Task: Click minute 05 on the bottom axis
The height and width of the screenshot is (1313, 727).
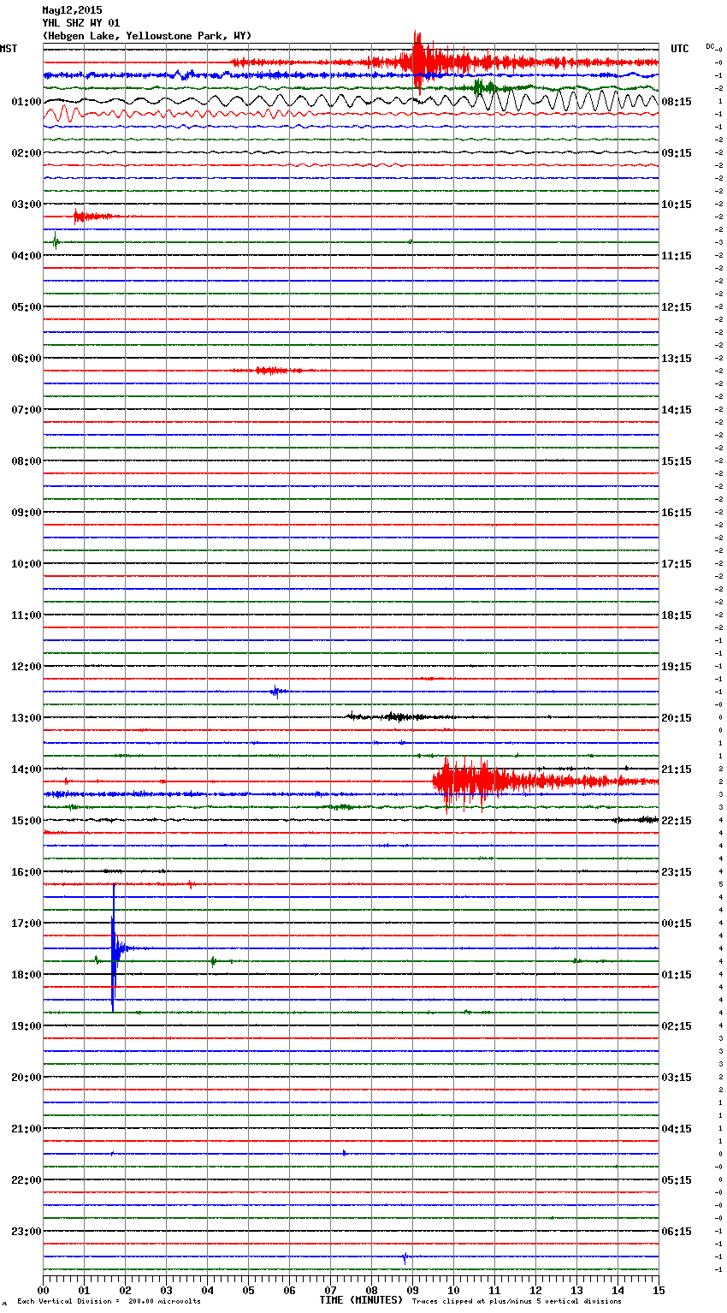Action: pos(248,1290)
